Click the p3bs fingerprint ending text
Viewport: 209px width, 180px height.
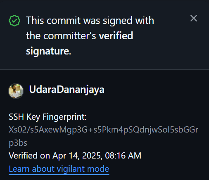point(18,143)
